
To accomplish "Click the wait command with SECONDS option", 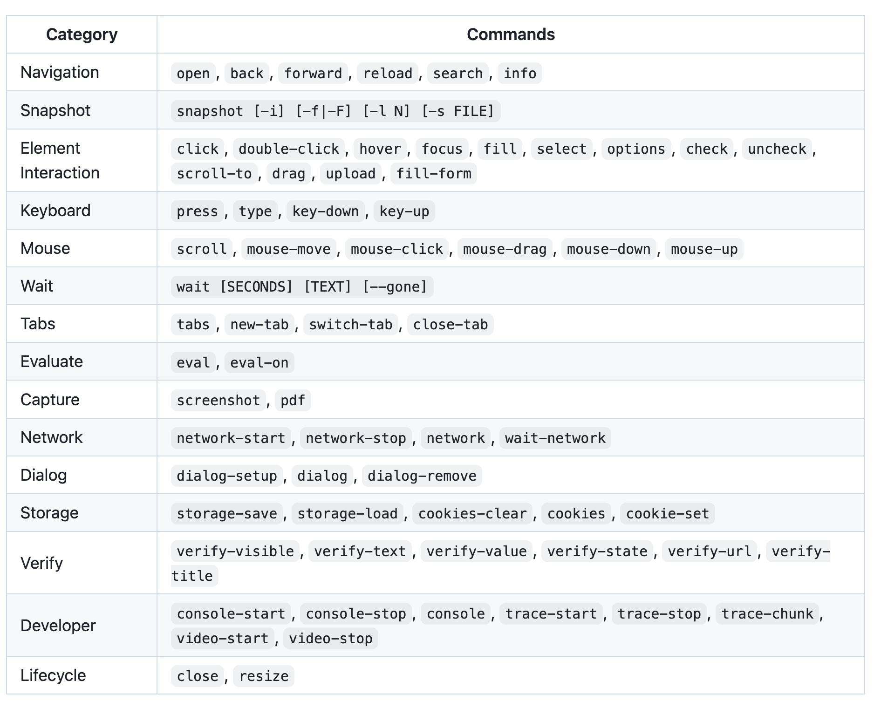I will (302, 286).
